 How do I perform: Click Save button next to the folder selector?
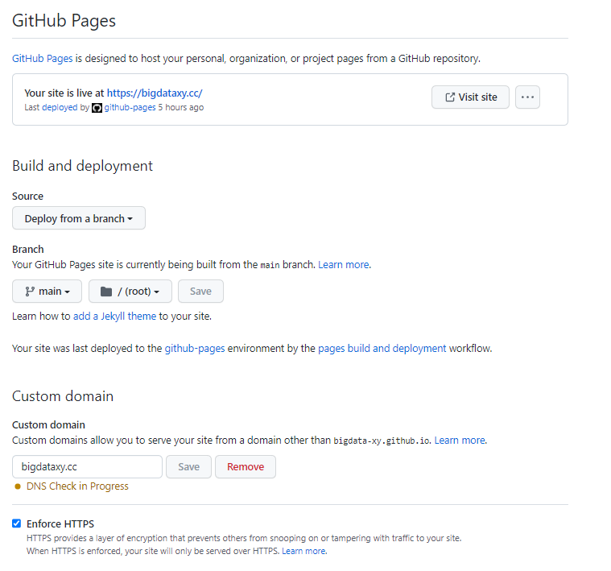coord(200,292)
